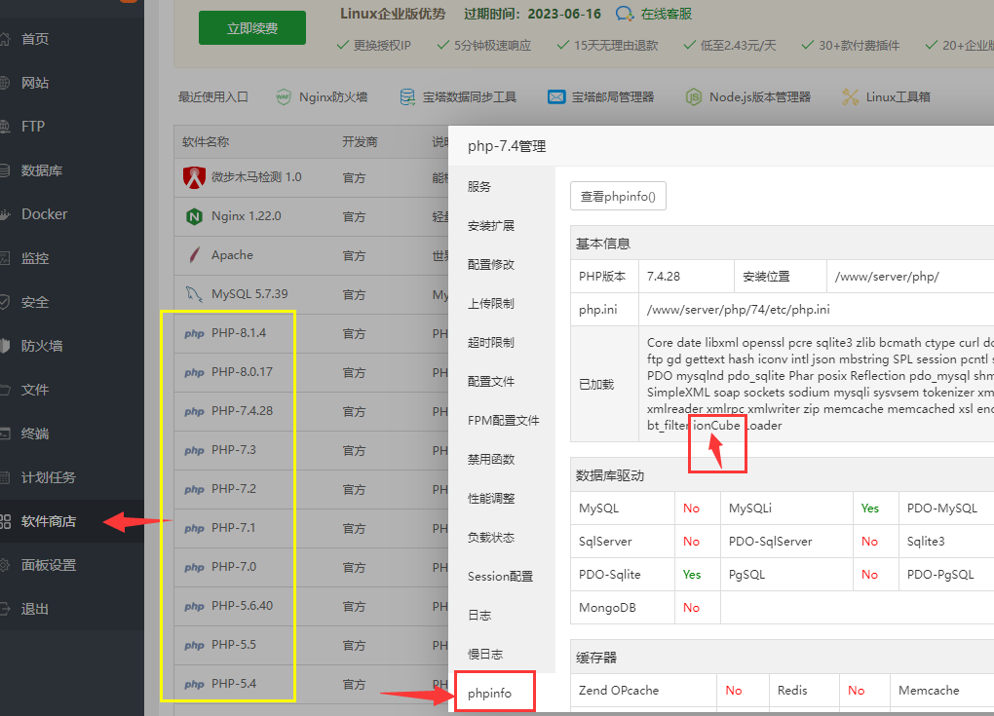Click the data sync tool database icon
The width and height of the screenshot is (994, 716).
pyautogui.click(x=407, y=97)
